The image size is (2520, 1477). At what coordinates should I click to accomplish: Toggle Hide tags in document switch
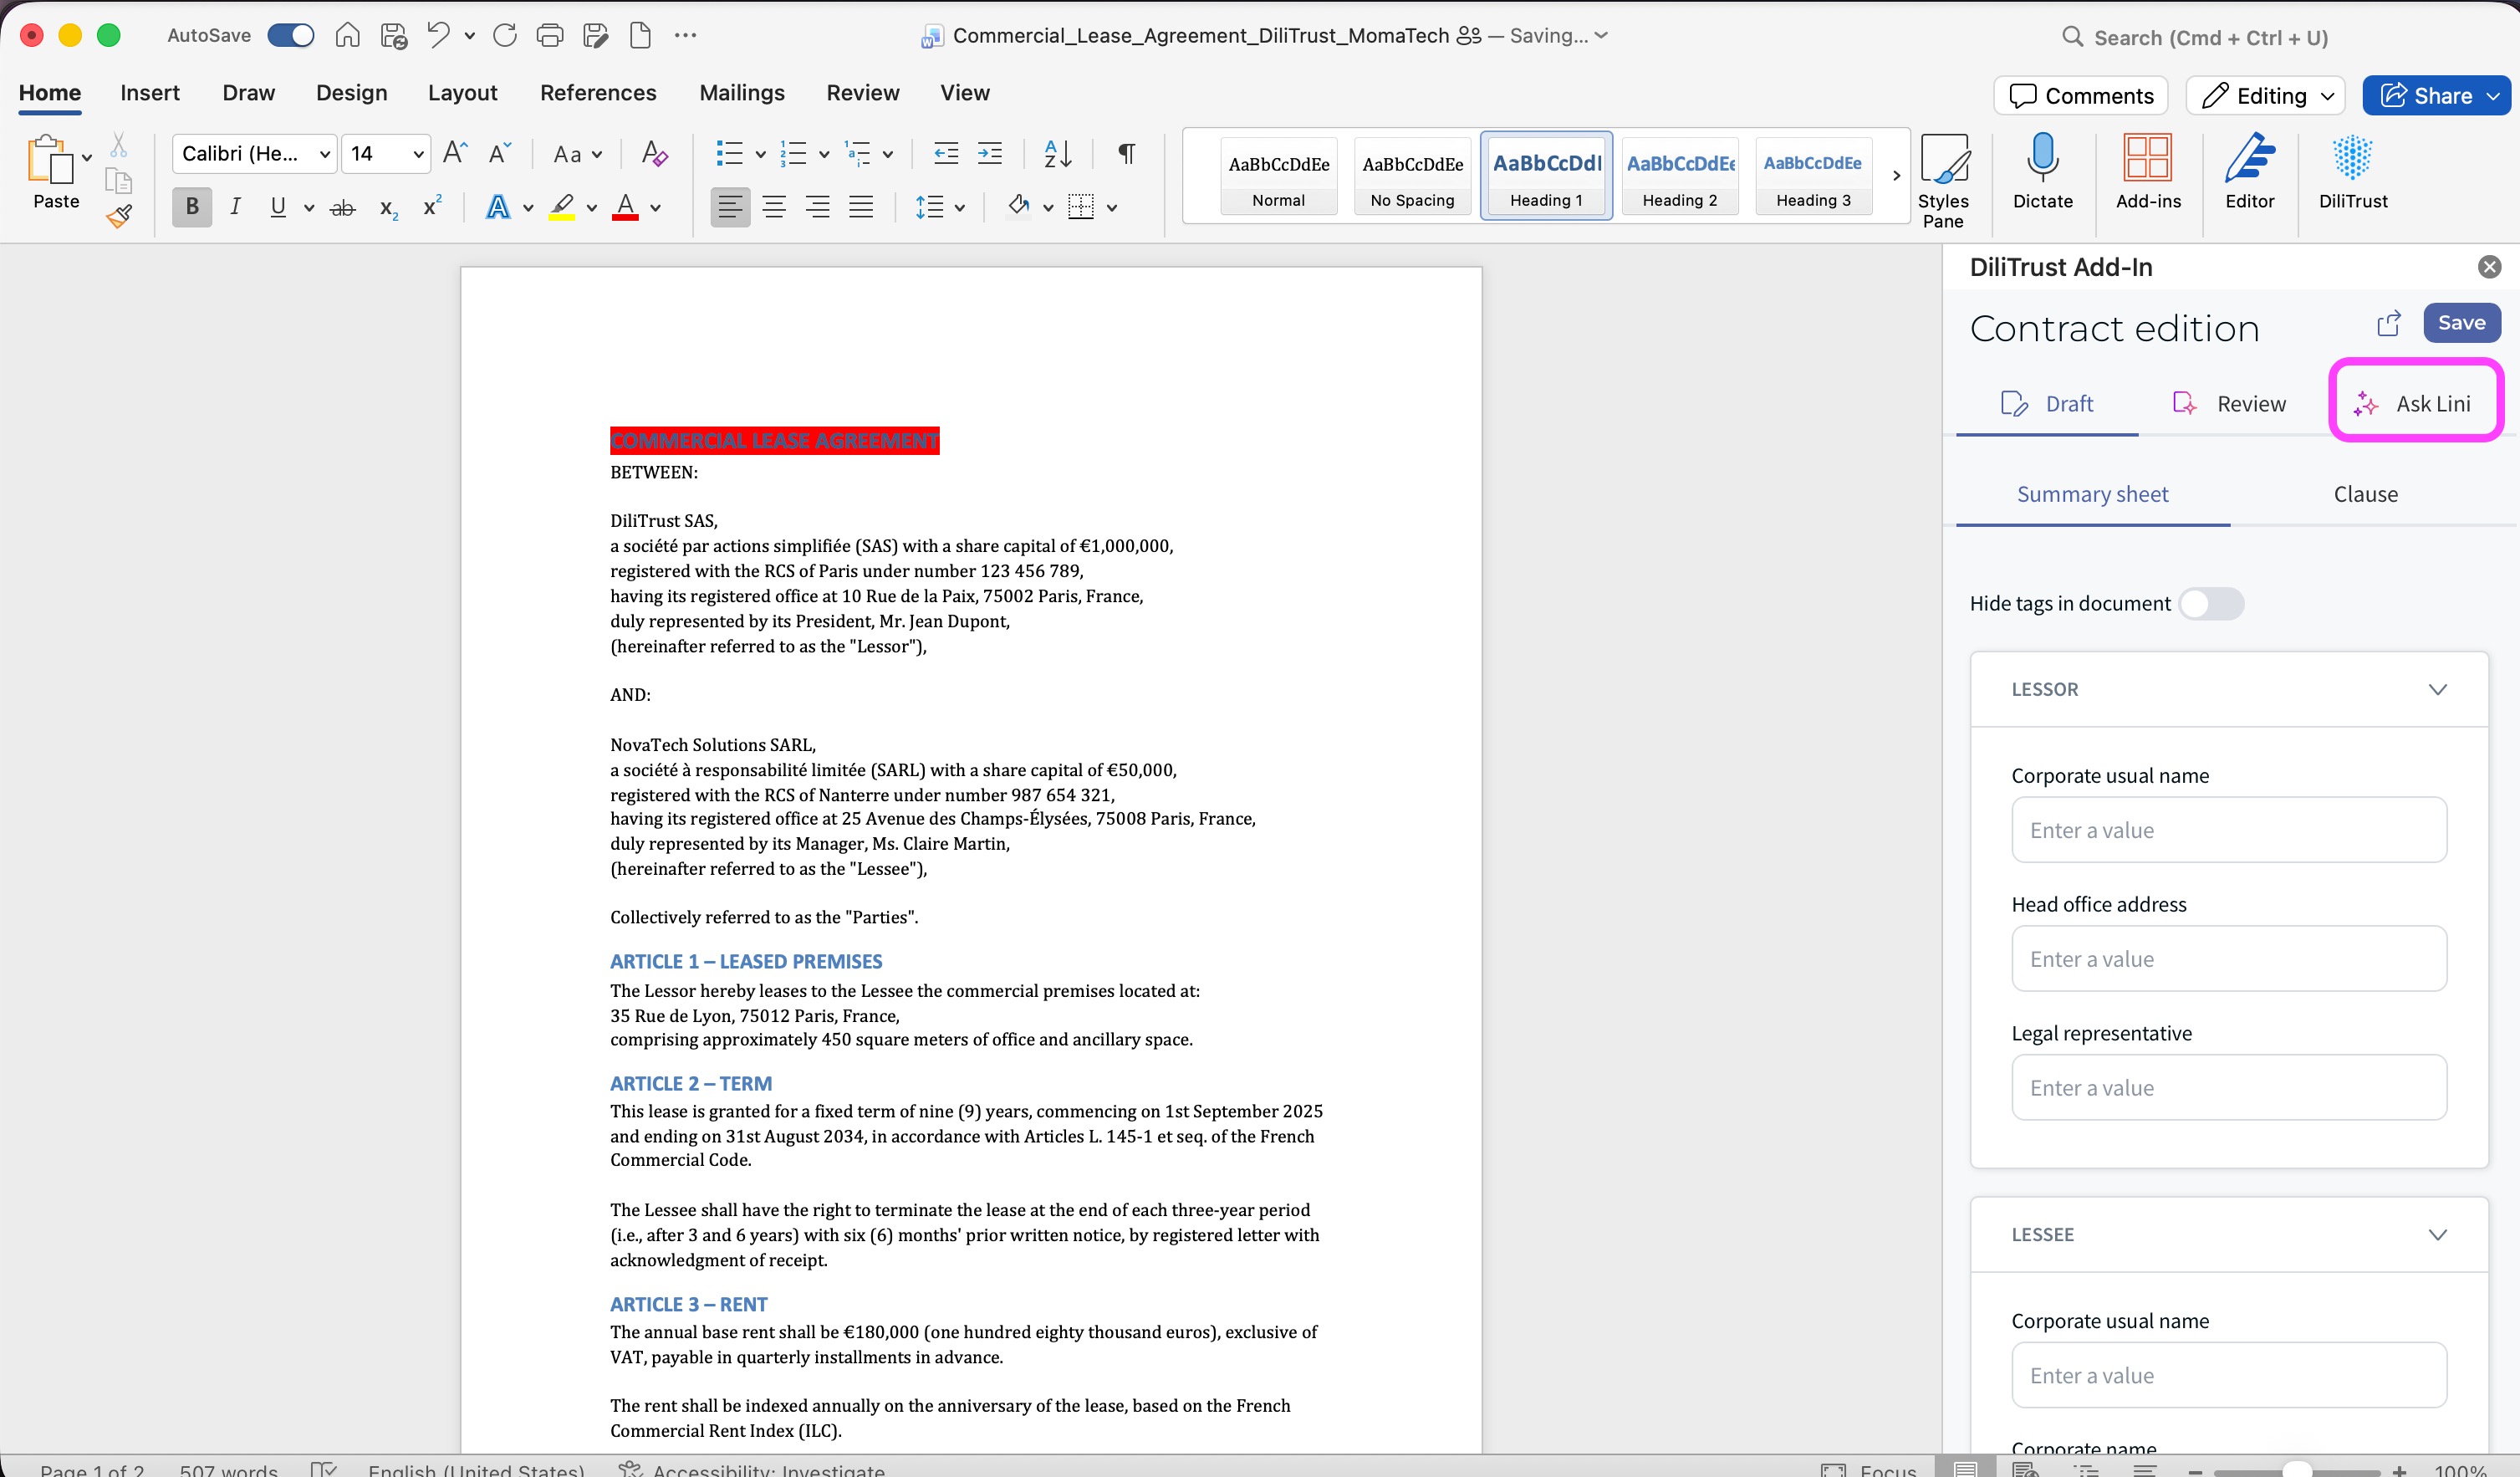pyautogui.click(x=2211, y=603)
